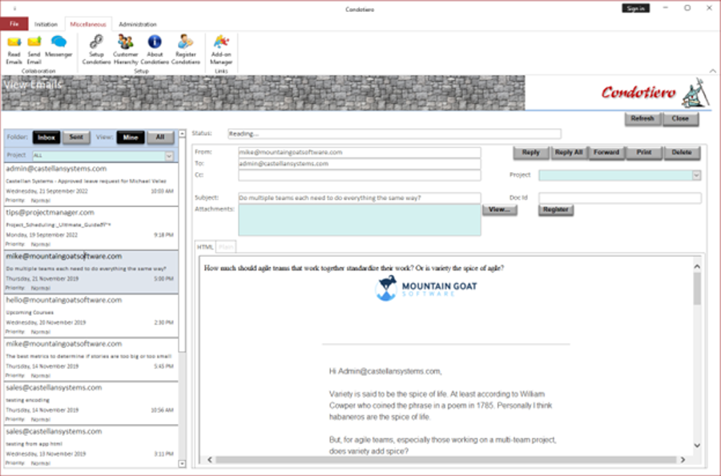Click the Register document button
721x476 pixels.
556,210
